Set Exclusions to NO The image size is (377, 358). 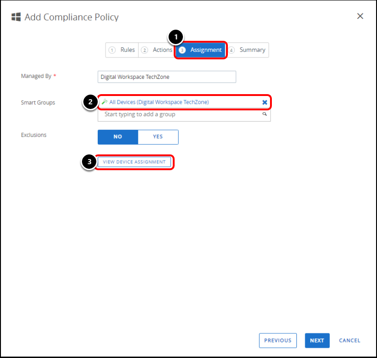coord(118,137)
